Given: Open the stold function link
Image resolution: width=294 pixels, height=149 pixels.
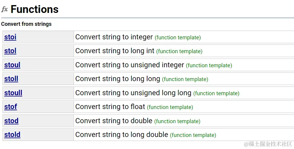Looking at the screenshot, I should coord(12,135).
